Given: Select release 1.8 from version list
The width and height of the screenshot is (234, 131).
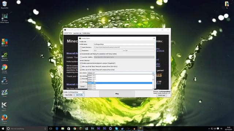Looking at the screenshot, I should 120,81.
